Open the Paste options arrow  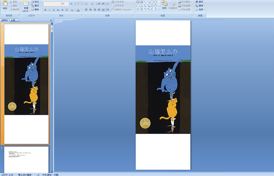coord(5,11)
